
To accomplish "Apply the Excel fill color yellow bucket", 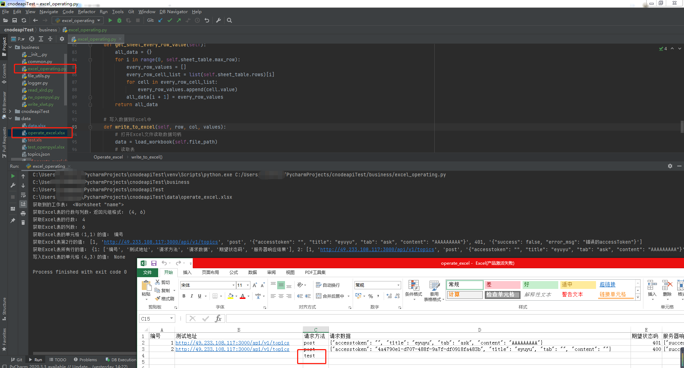I will pyautogui.click(x=230, y=296).
